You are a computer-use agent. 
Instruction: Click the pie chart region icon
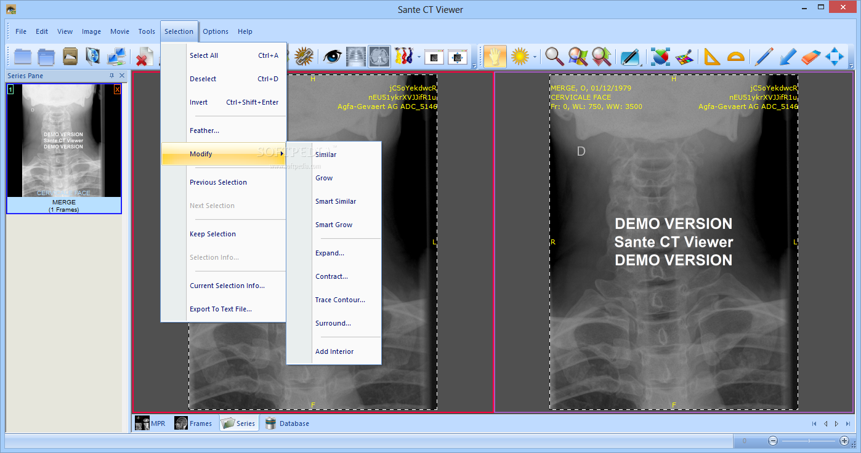(660, 57)
